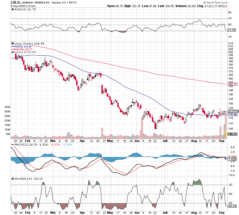Click the red MA(200) line legend marker
Screen dimensions: 239x215
[x=13, y=50]
